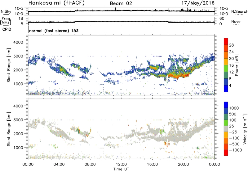The width and height of the screenshot is (248, 171).
Task: Click the frequency step at 06:00 in Freq panel
Action: 75,22
